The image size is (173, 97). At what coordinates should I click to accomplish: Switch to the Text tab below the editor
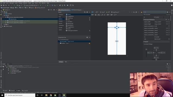click(x=66, y=62)
